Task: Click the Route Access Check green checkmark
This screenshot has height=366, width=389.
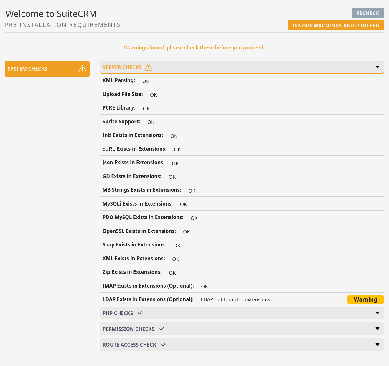Action: [163, 345]
